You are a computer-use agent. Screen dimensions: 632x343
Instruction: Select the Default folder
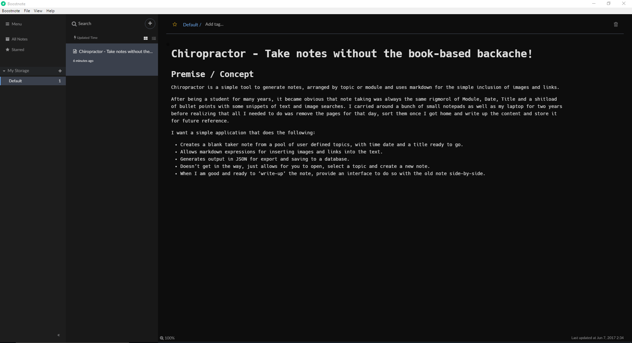[x=33, y=81]
